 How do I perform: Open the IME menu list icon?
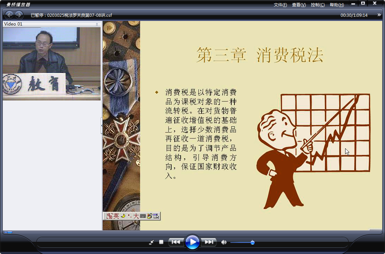(x=156, y=216)
